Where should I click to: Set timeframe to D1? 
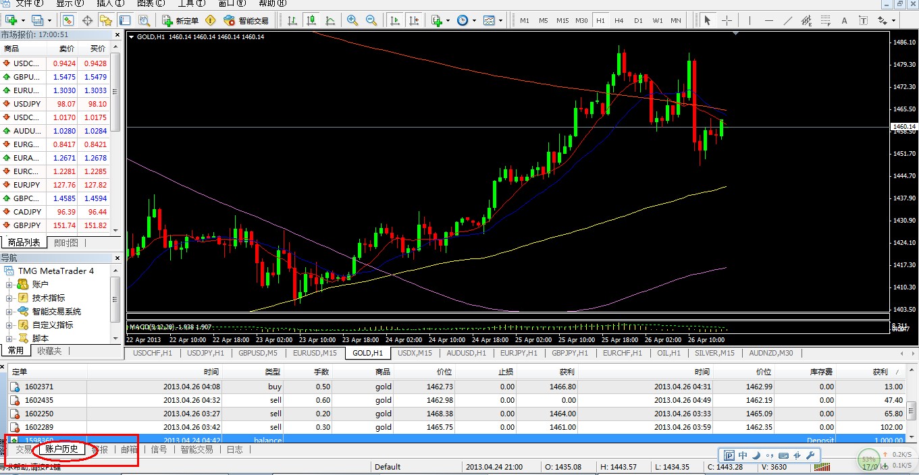click(x=638, y=20)
